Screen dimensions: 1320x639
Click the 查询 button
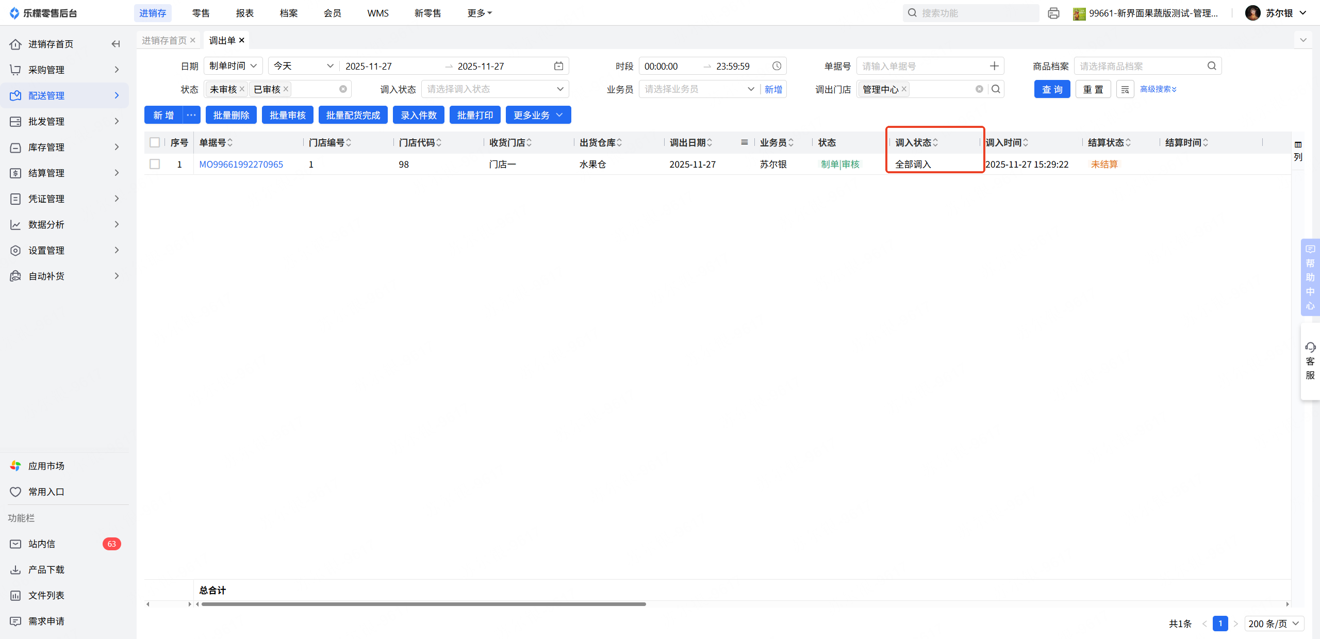(1052, 89)
